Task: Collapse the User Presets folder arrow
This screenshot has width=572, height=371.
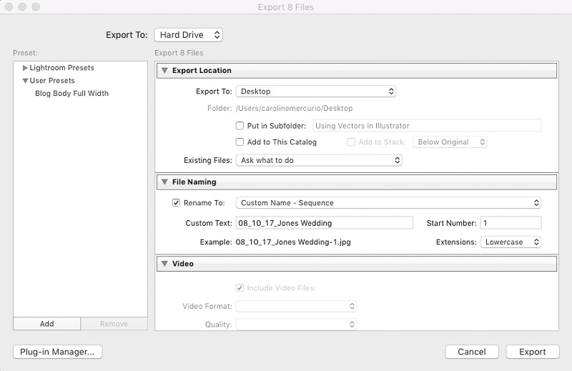Action: pos(25,81)
